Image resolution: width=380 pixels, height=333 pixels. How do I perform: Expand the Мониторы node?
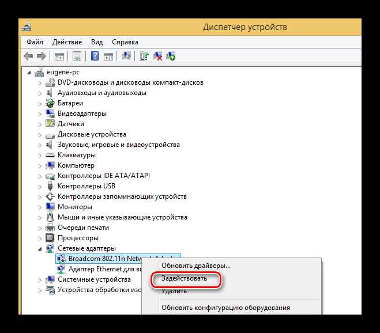point(40,207)
